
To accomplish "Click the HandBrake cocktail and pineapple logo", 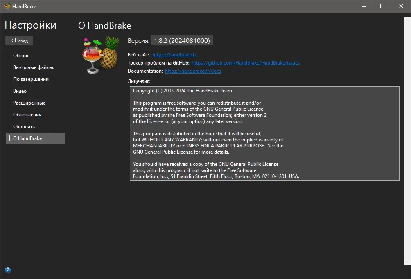I will coord(101,55).
